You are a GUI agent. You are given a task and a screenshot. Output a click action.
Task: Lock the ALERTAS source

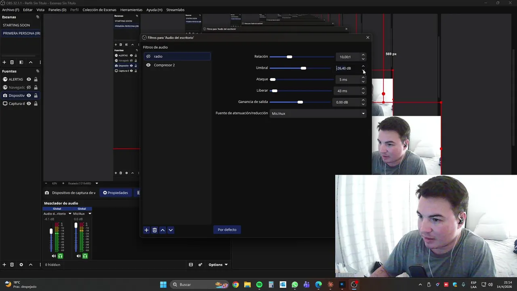coord(36,79)
